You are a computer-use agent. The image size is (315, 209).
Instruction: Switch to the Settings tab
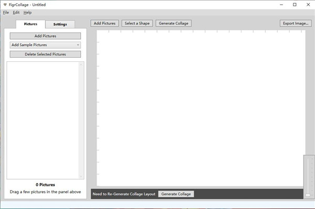pos(60,24)
